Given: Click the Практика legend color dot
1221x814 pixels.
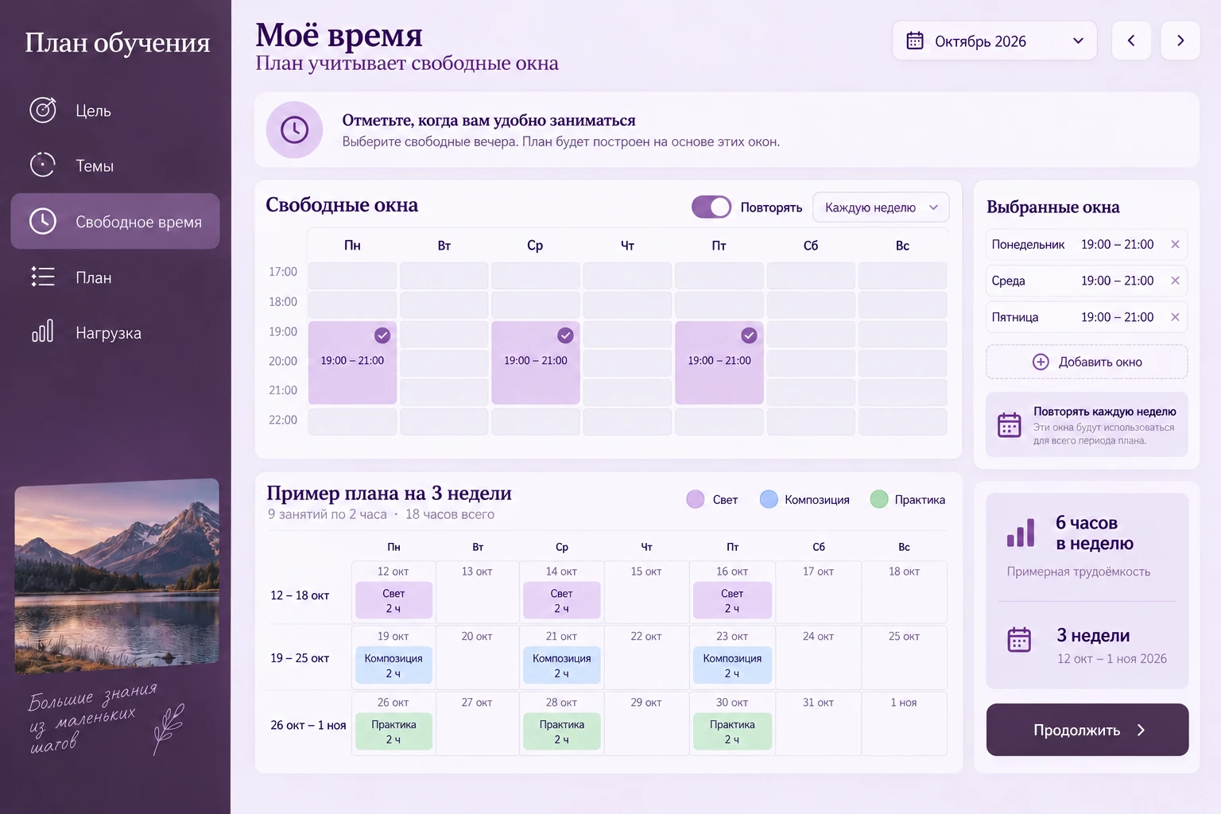Looking at the screenshot, I should [879, 499].
